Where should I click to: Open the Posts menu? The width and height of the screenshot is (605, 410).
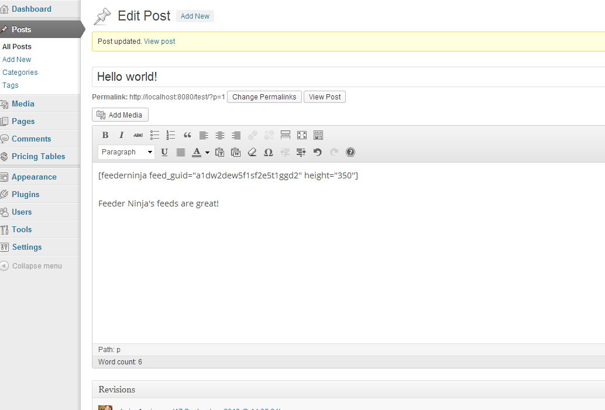click(x=40, y=29)
